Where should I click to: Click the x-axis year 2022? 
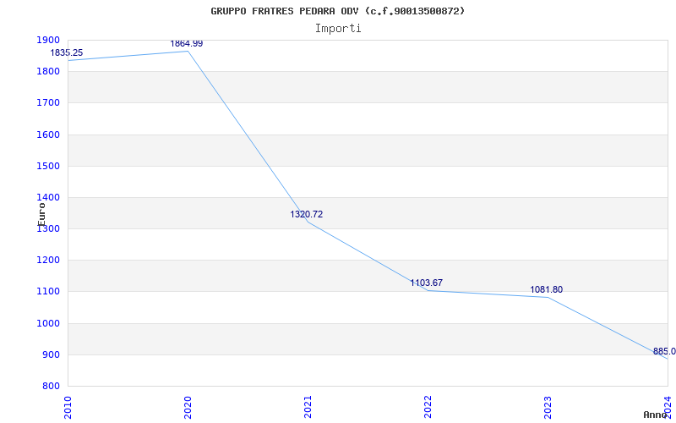pyautogui.click(x=428, y=407)
